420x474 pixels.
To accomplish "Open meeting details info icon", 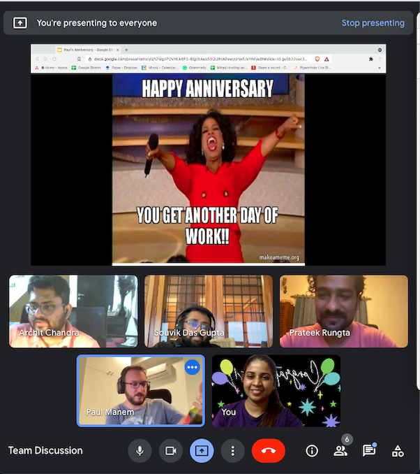I will point(312,451).
